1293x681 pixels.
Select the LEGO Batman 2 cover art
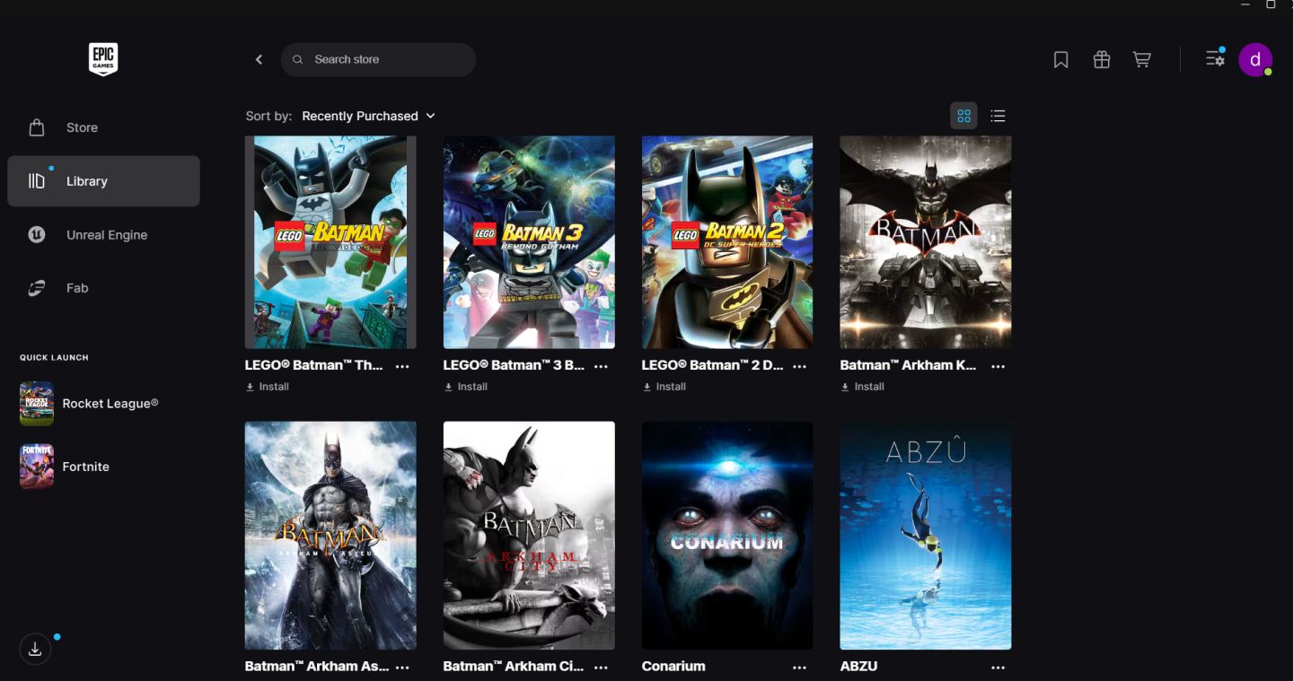727,242
